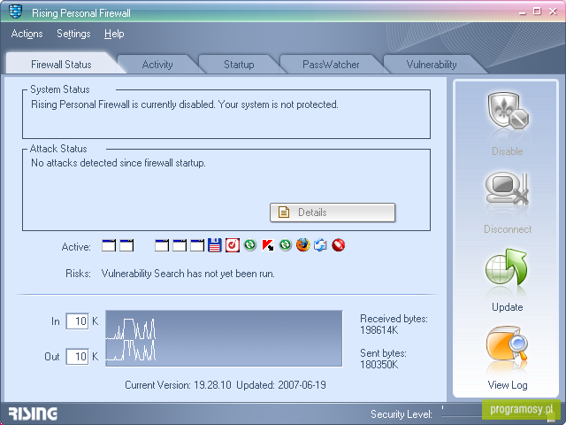Click 'No attacks detected since firewall startup.' text

coord(119,163)
